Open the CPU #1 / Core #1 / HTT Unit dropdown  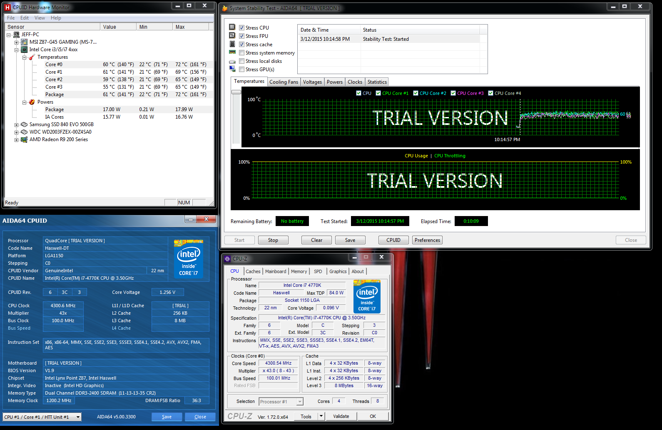(x=42, y=417)
